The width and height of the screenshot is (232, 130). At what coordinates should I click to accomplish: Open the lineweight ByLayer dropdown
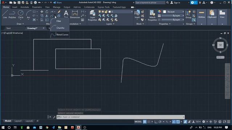click(173, 16)
